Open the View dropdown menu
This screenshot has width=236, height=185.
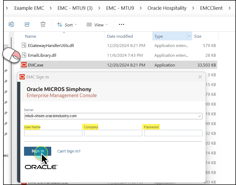pyautogui.click(x=97, y=25)
